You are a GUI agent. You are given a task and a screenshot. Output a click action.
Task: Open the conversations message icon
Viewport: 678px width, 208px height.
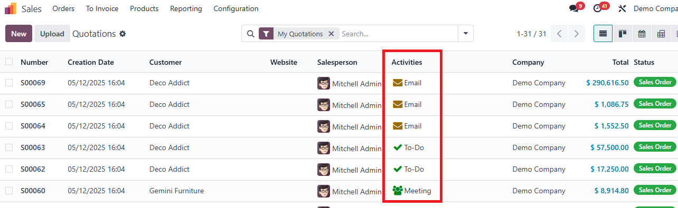click(573, 8)
